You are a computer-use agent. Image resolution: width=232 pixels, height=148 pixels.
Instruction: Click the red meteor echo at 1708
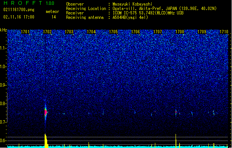coord(176,112)
